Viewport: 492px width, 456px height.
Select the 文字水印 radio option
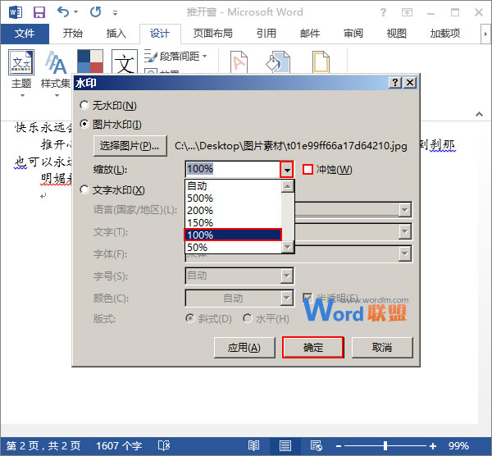click(x=84, y=190)
